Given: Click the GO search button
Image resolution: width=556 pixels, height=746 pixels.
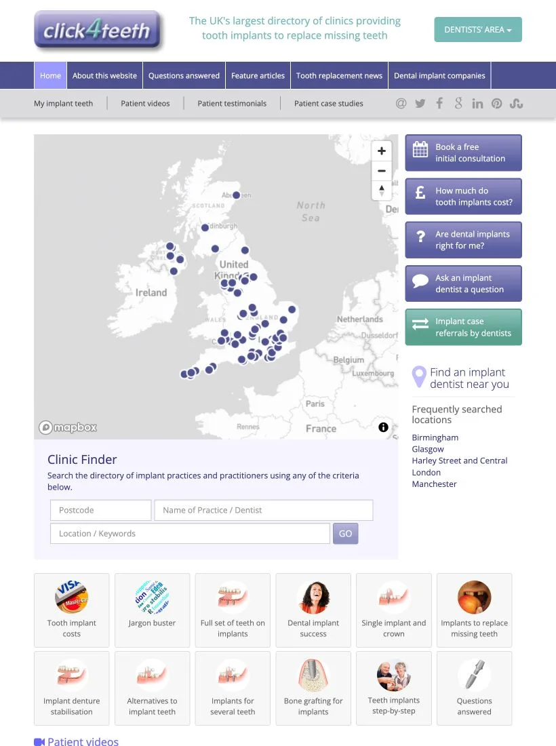Looking at the screenshot, I should (345, 533).
